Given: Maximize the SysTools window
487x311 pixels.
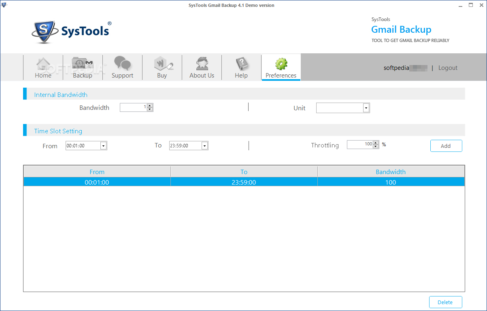Looking at the screenshot, I should pyautogui.click(x=471, y=5).
